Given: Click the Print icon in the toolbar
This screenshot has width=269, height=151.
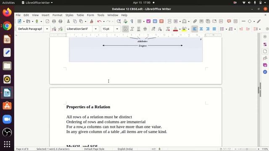Looking at the screenshot, I should (x=54, y=21).
